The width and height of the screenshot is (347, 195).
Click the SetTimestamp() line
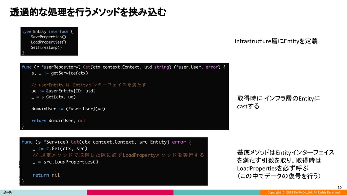pyautogui.click(x=46, y=47)
